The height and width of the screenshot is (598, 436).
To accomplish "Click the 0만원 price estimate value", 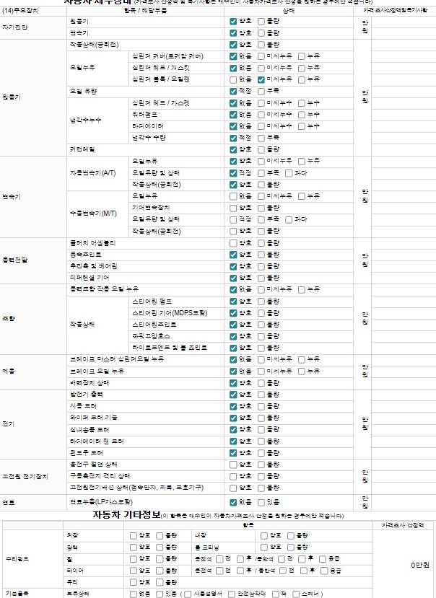I will pyautogui.click(x=420, y=566).
